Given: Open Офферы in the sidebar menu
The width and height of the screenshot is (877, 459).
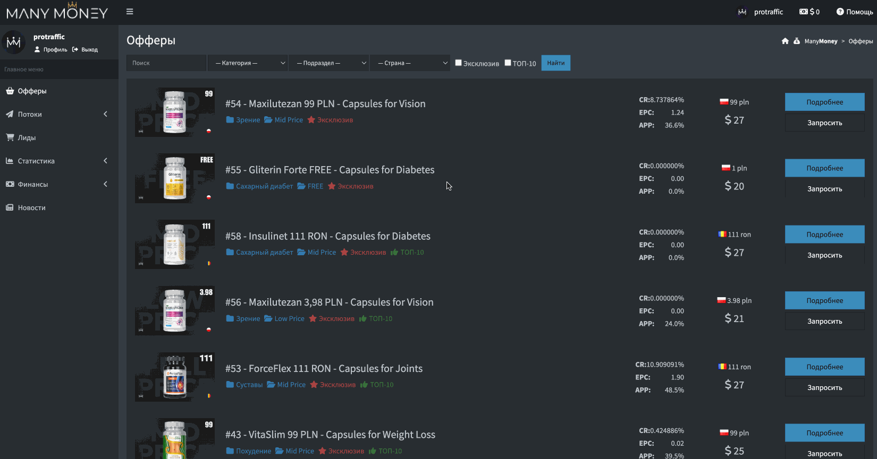Looking at the screenshot, I should [59, 91].
